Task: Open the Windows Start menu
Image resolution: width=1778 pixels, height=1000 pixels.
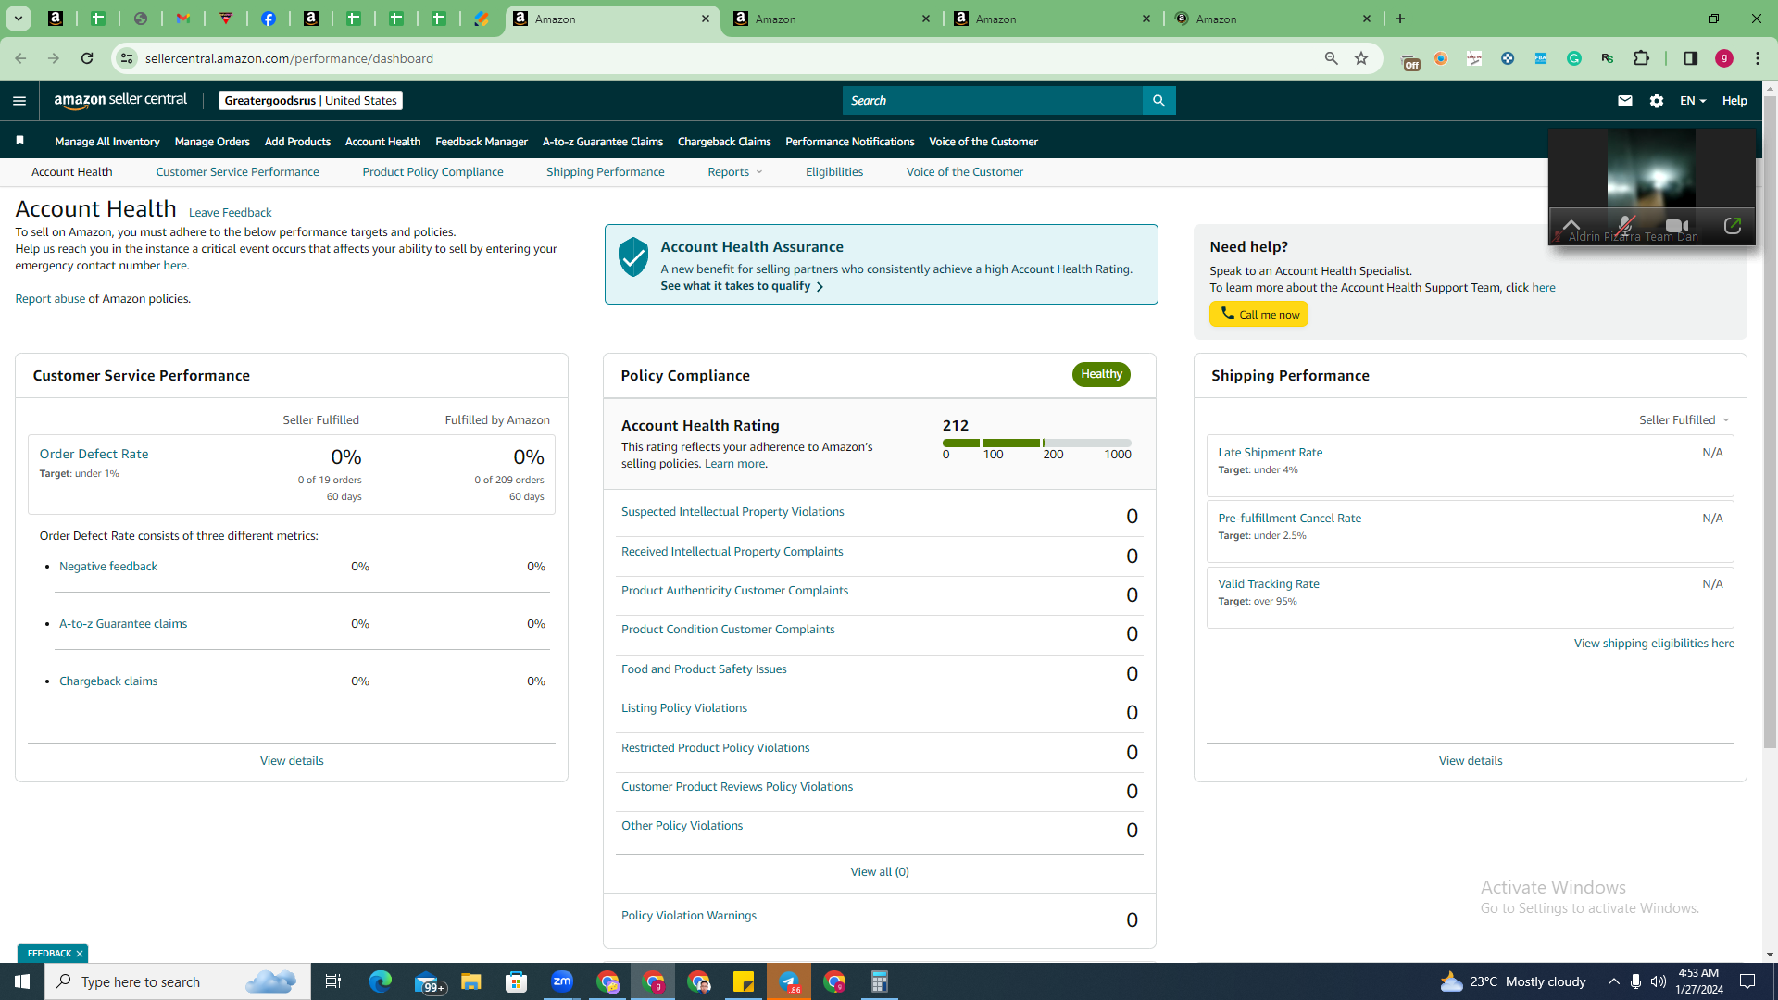Action: click(22, 981)
